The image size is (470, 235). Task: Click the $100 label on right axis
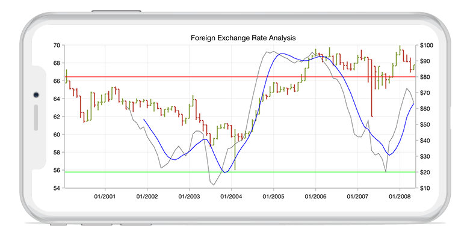point(427,46)
